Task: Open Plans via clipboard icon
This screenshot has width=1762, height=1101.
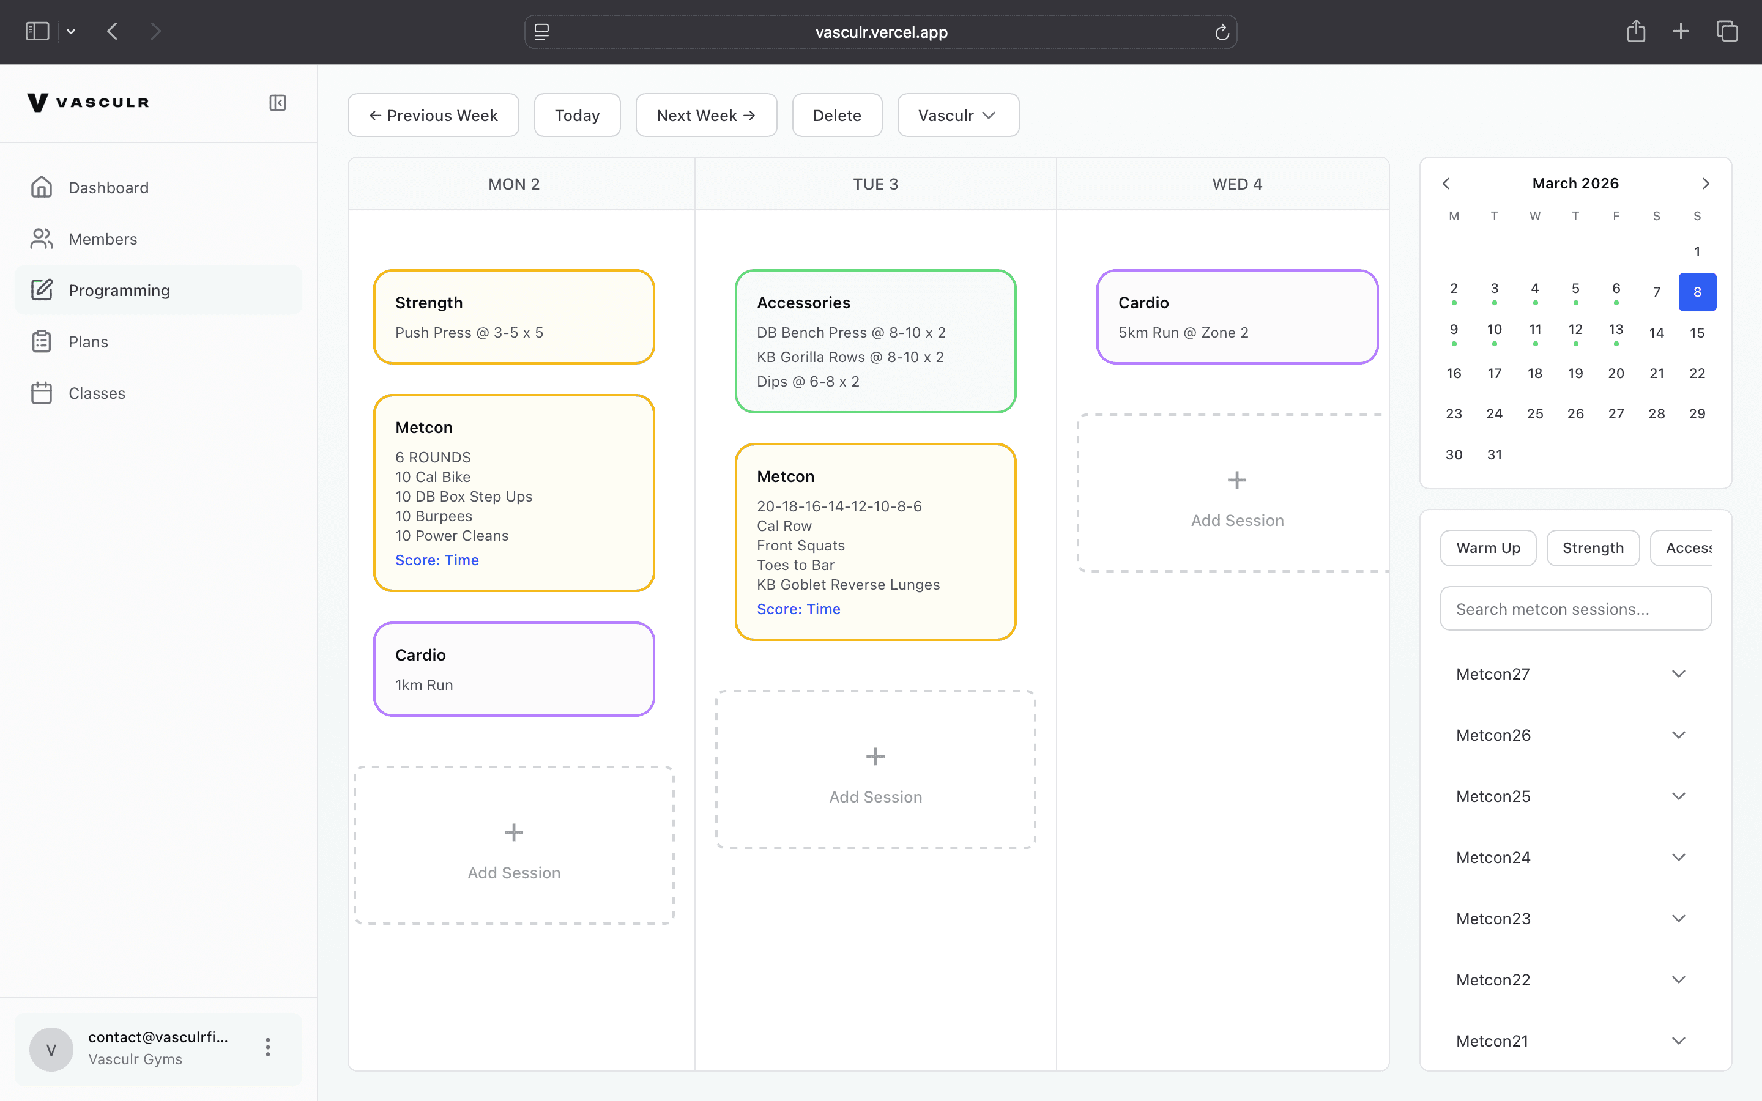Action: 42,341
